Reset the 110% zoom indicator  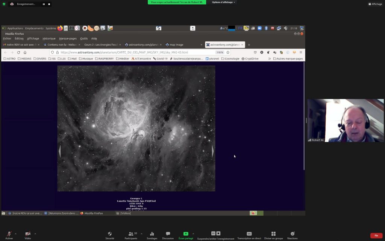pyautogui.click(x=220, y=52)
